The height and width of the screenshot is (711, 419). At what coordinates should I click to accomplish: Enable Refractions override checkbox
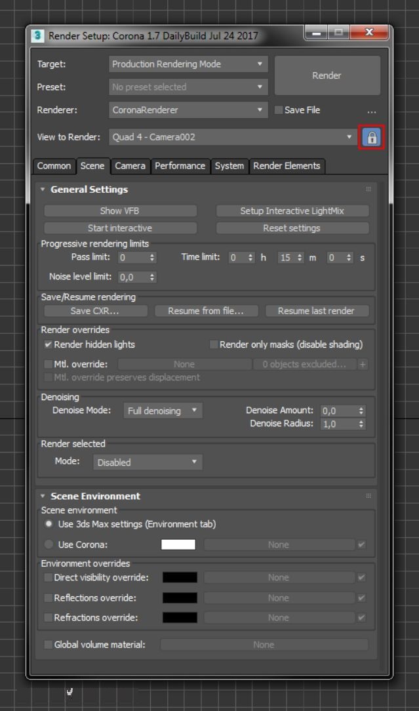[49, 618]
